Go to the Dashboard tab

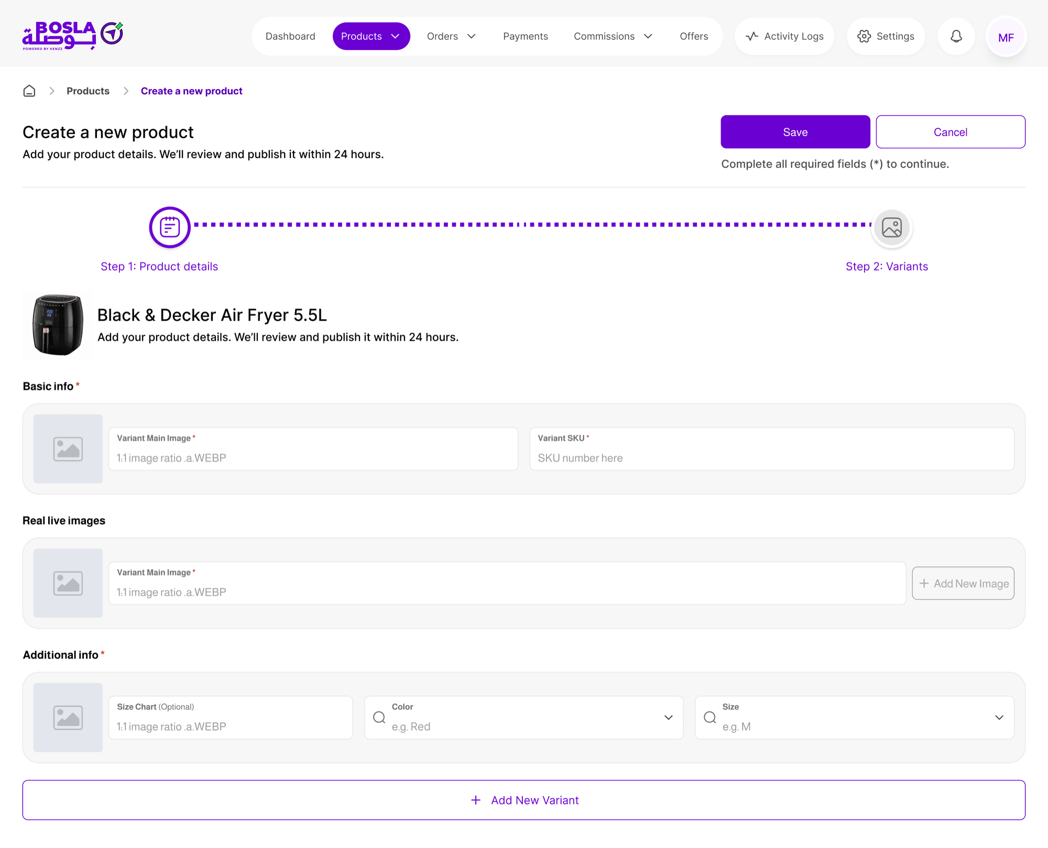(x=290, y=36)
